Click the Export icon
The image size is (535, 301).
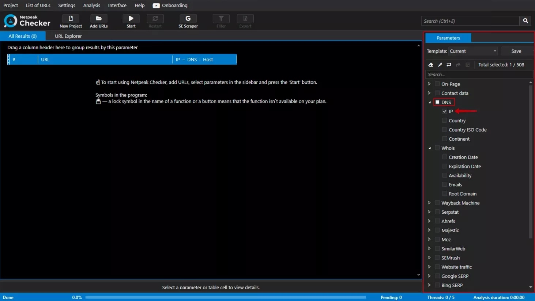245,18
